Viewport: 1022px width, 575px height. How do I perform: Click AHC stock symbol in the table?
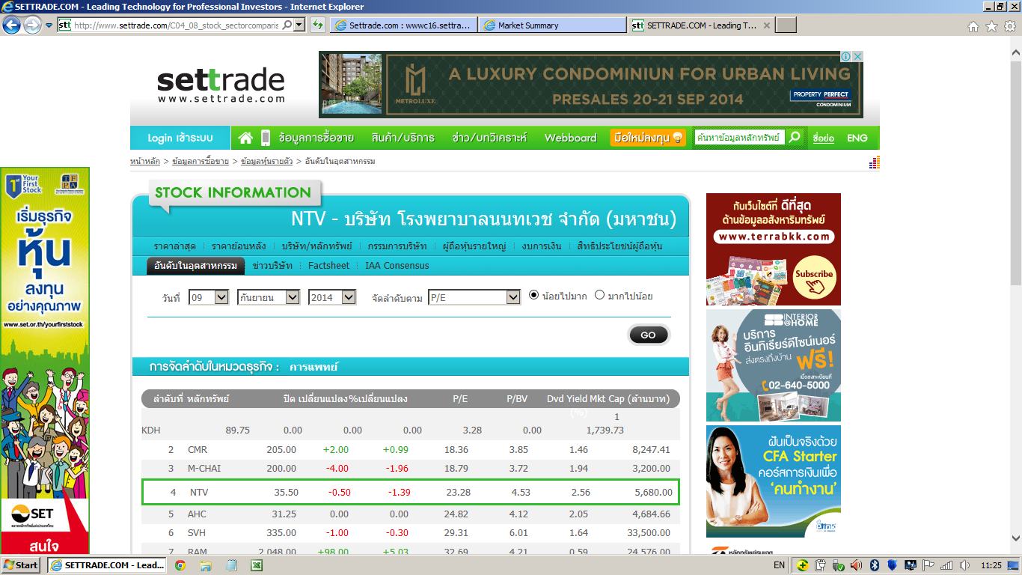point(198,514)
